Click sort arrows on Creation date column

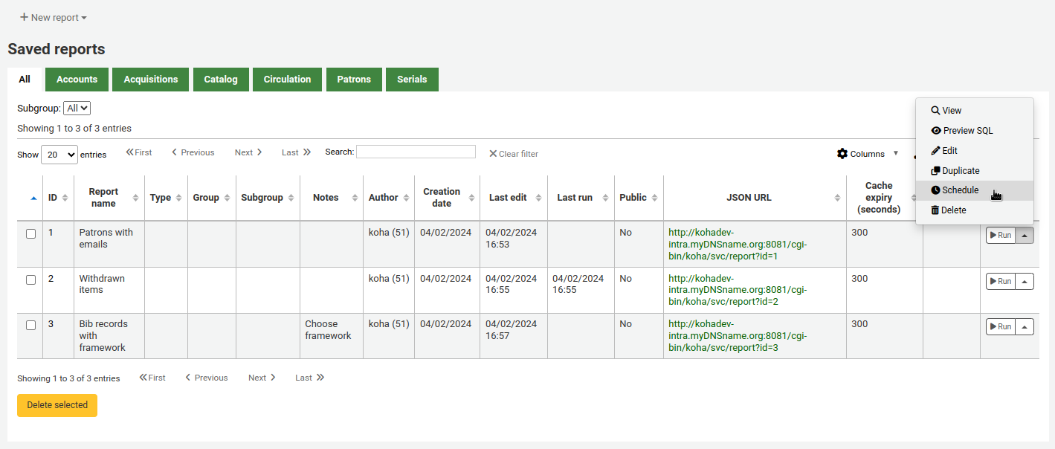(x=471, y=198)
